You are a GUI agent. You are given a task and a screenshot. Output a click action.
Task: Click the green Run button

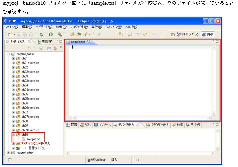51,35
